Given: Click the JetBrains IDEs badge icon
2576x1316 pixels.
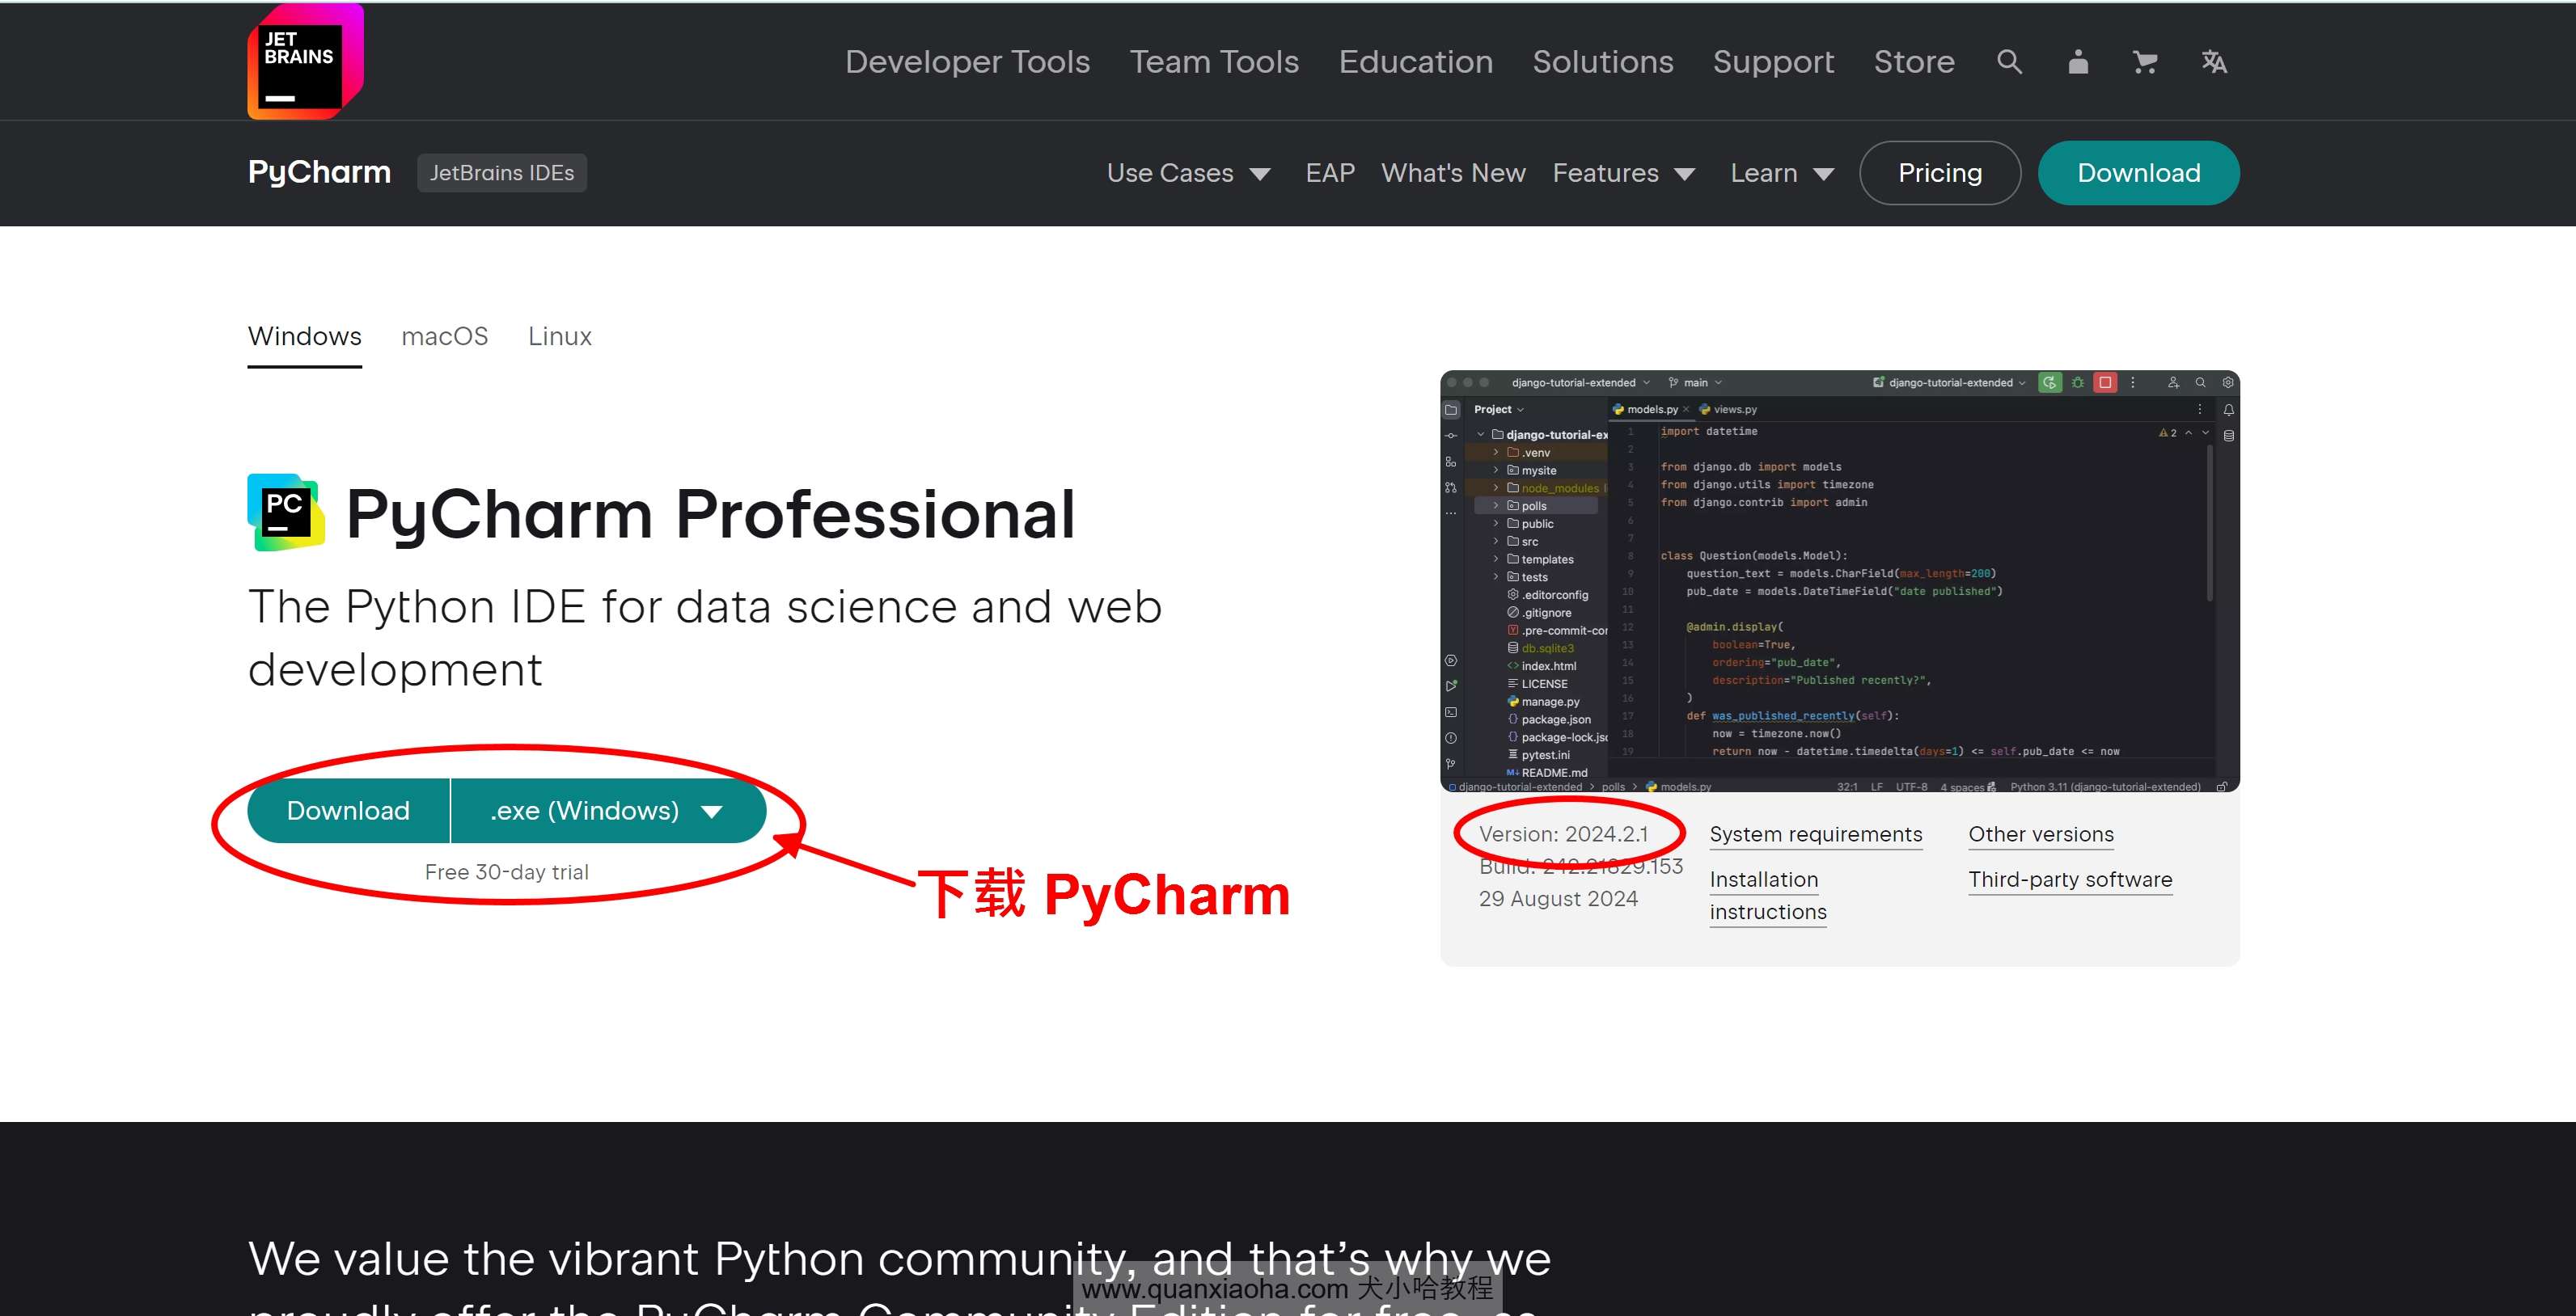Looking at the screenshot, I should pos(502,173).
